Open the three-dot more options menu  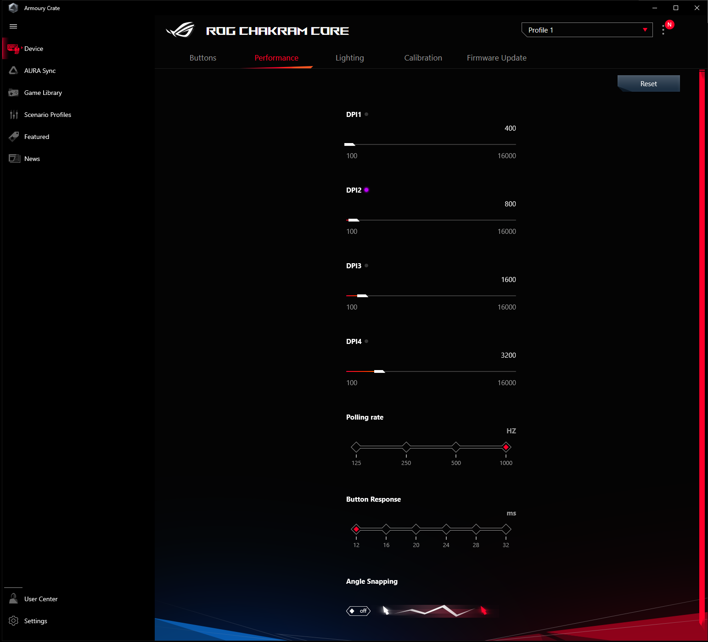pos(663,30)
